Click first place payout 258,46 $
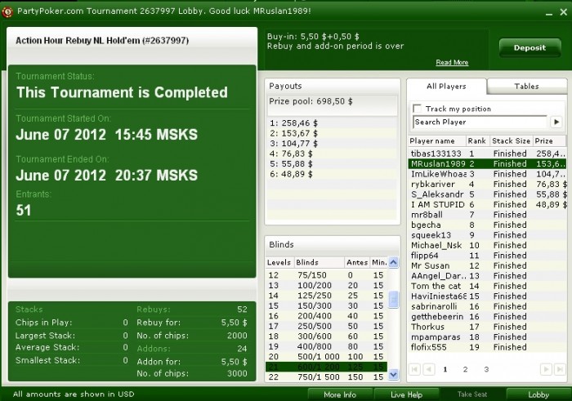 point(293,123)
